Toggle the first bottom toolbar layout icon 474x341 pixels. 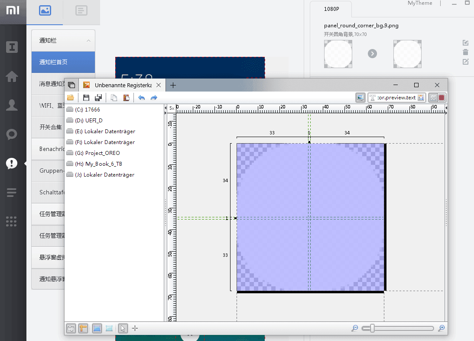click(x=71, y=328)
